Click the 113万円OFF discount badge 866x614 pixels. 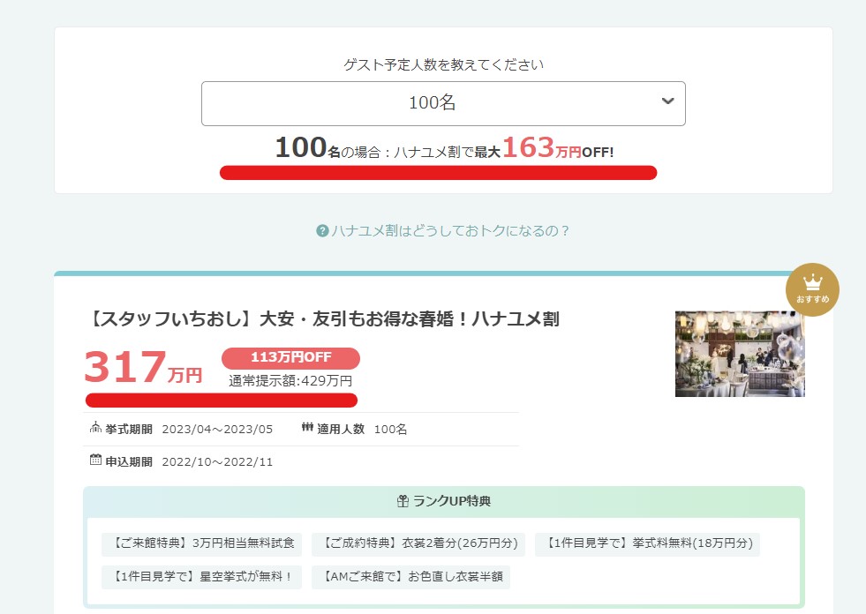(290, 358)
